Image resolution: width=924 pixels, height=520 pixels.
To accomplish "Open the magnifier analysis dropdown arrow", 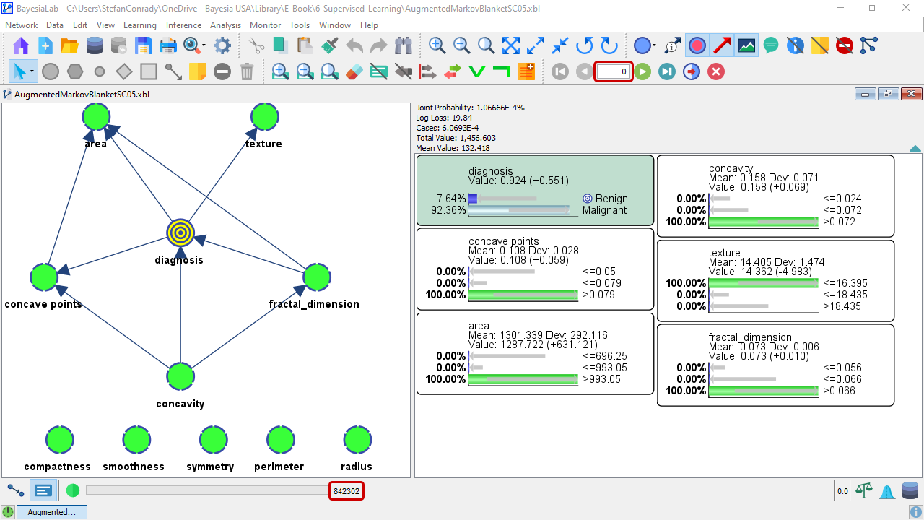I will tap(204, 45).
